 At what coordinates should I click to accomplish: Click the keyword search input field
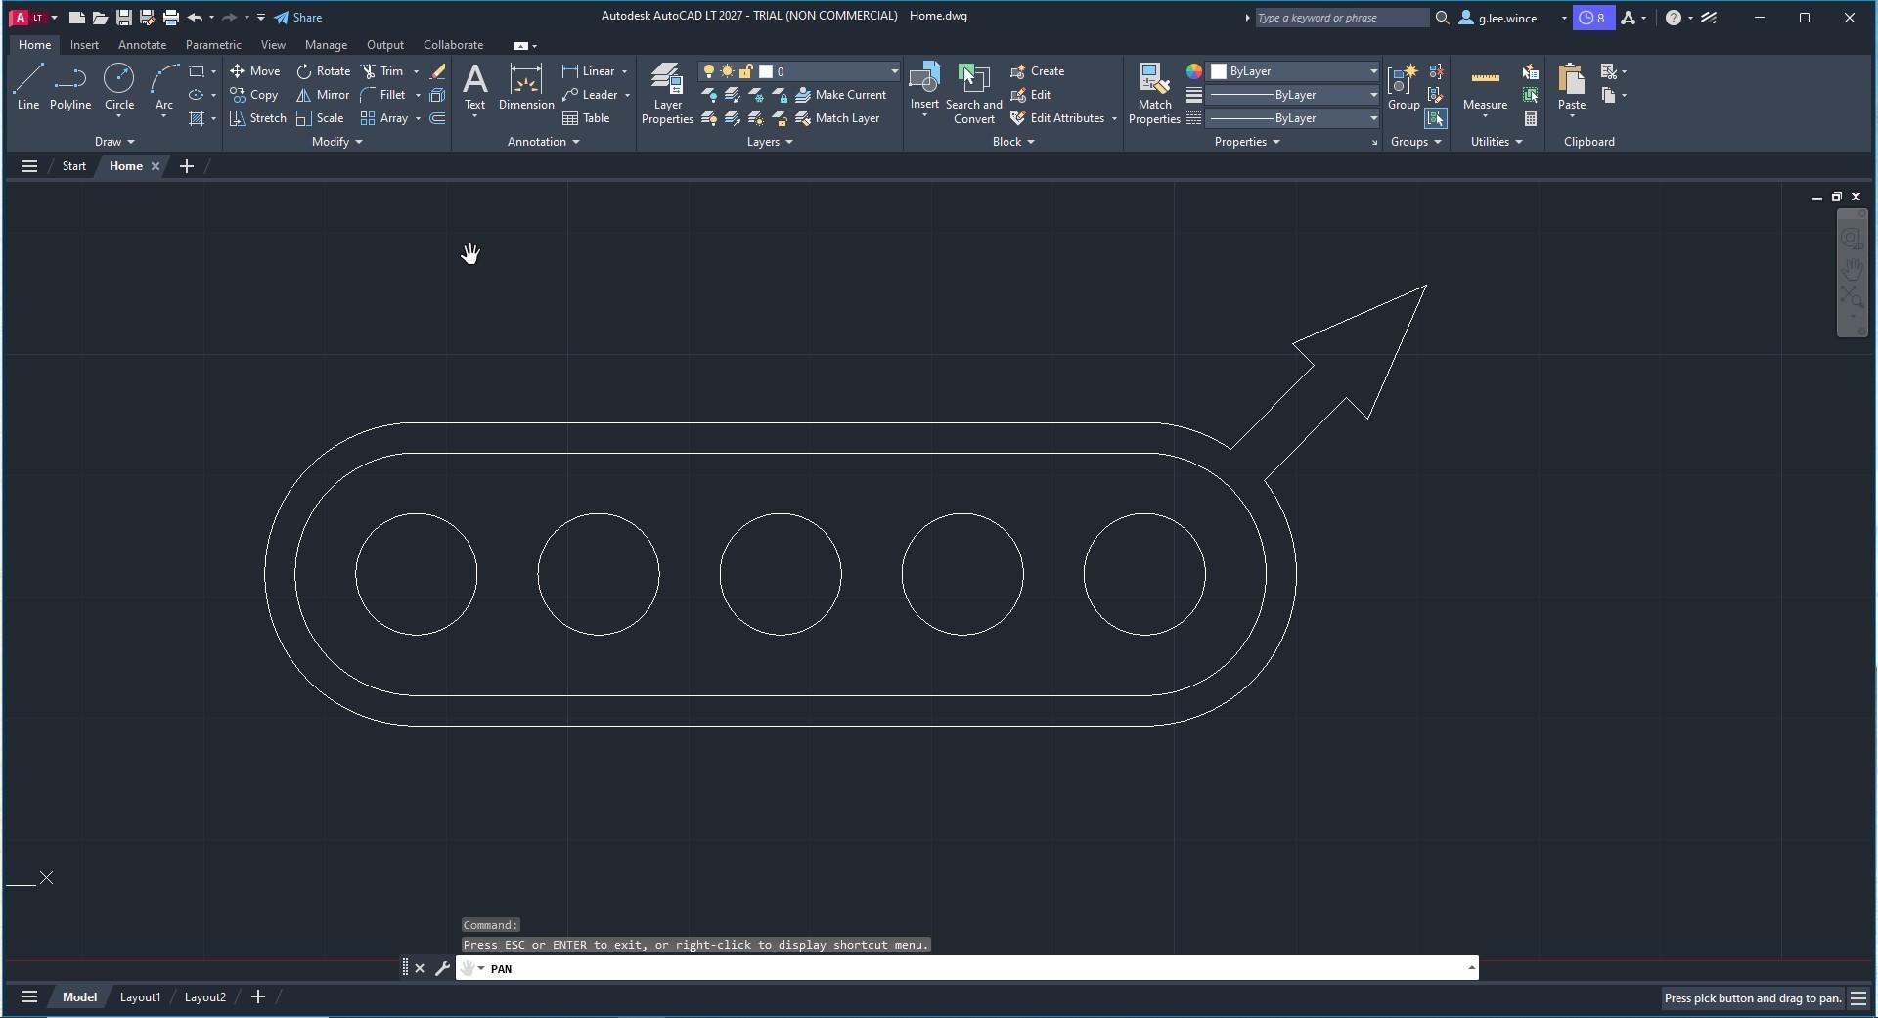1341,18
